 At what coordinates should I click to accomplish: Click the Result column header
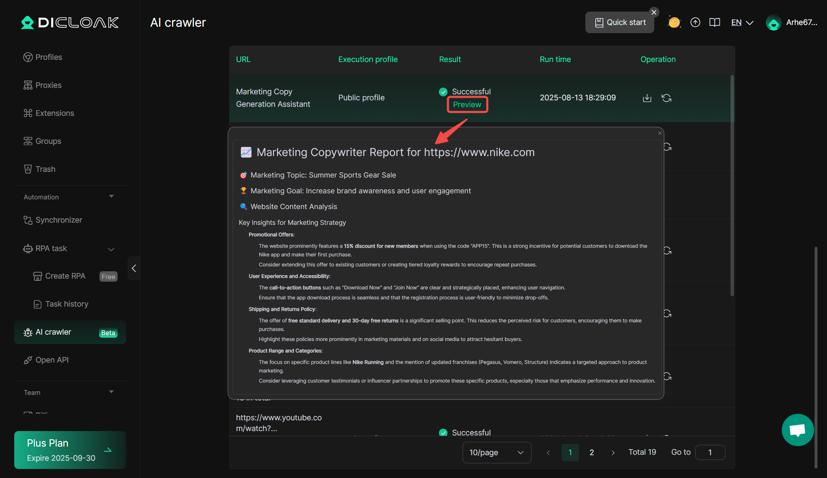pos(450,59)
